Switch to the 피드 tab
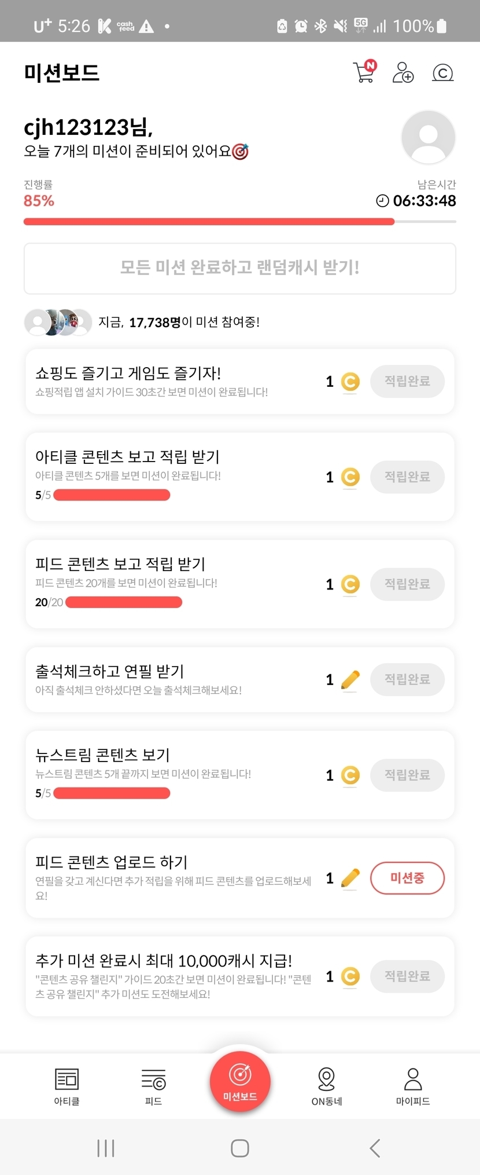This screenshot has height=1175, width=480. (x=153, y=1086)
